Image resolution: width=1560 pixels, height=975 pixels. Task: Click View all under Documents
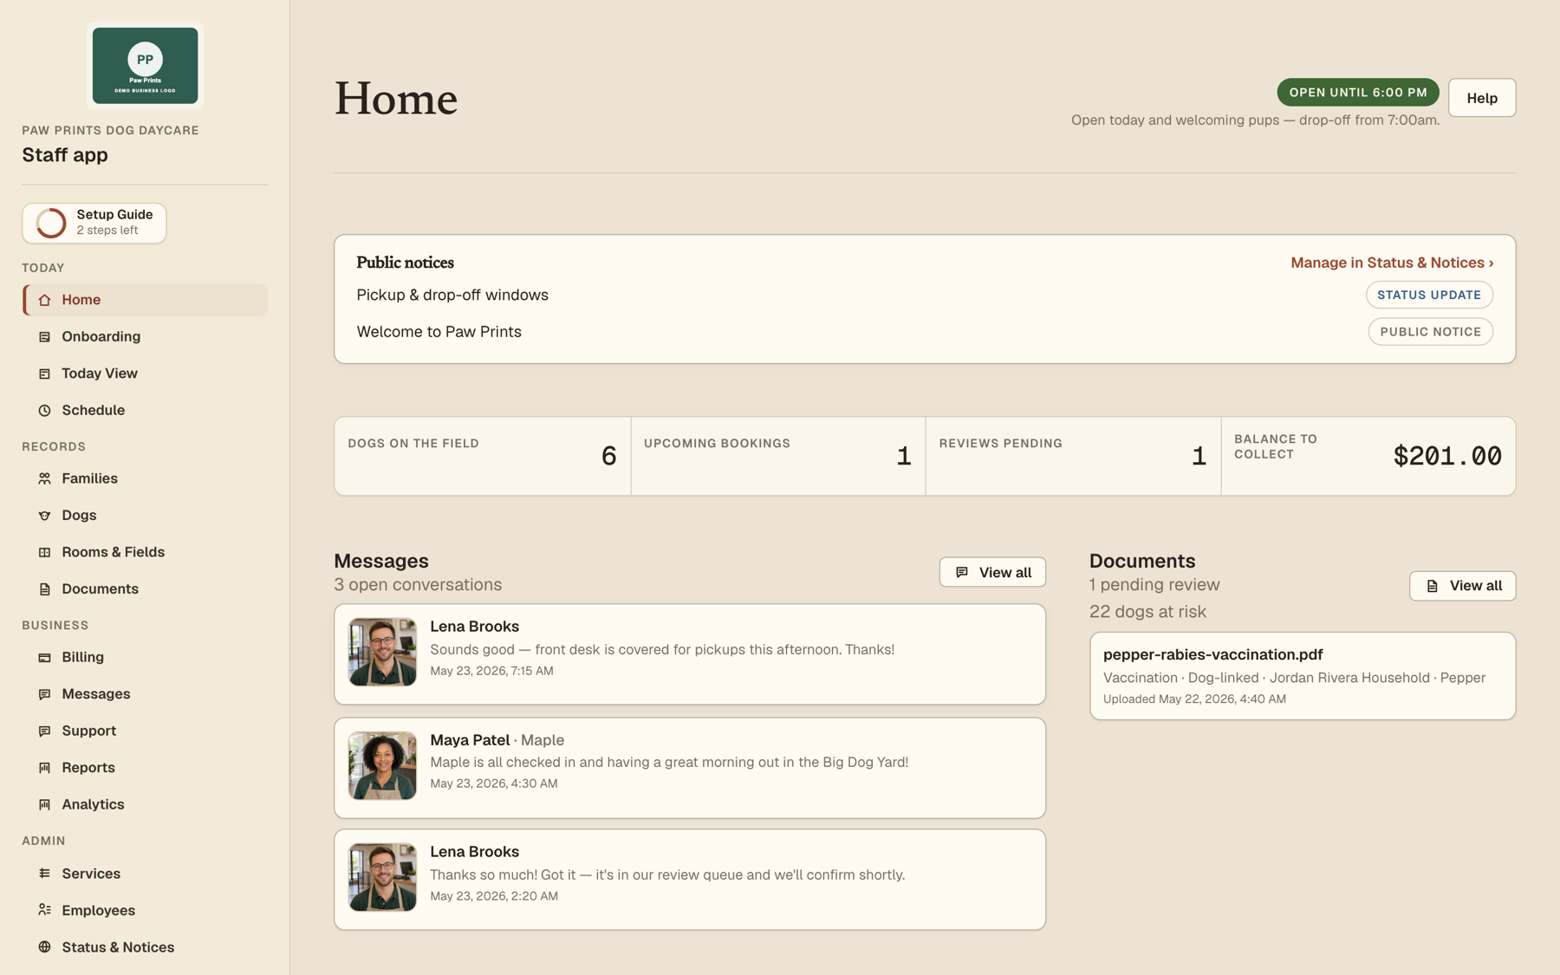point(1462,586)
